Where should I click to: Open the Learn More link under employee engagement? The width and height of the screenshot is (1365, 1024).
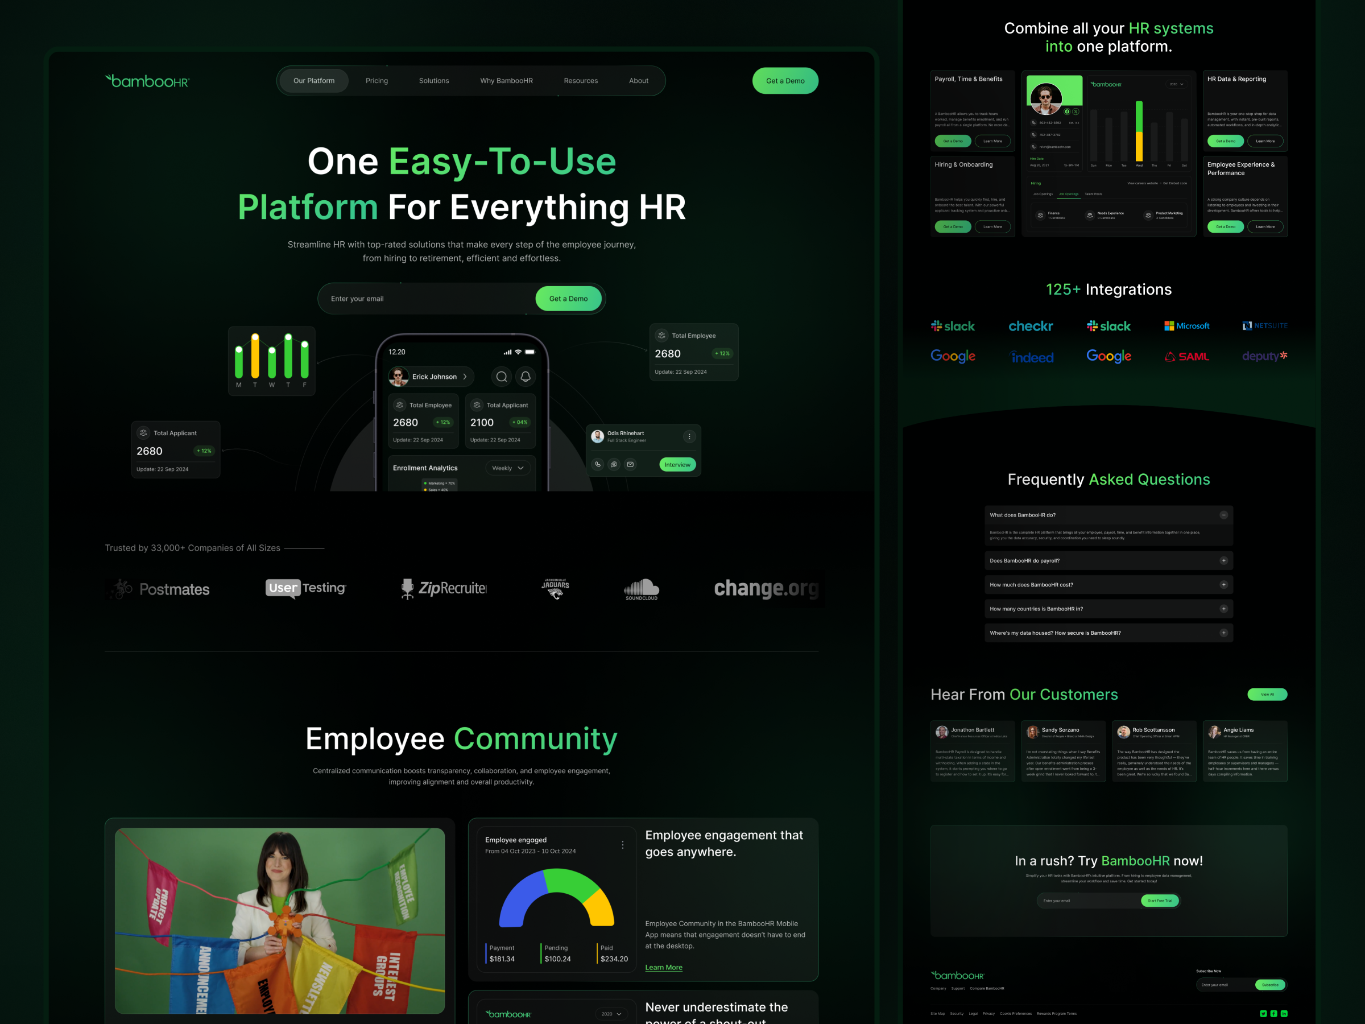[x=663, y=967]
